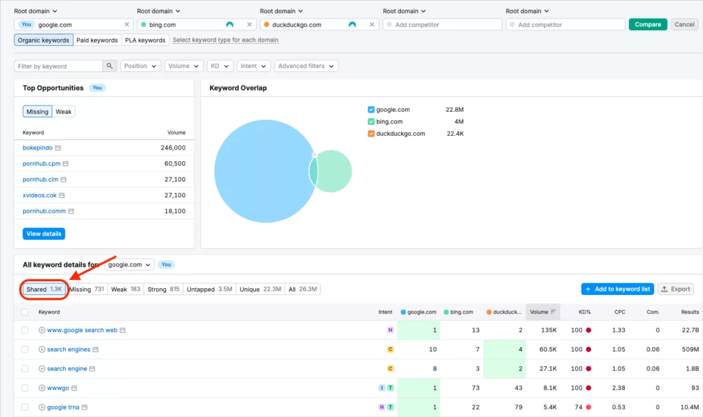This screenshot has width=703, height=417.
Task: Select the PLA keywords tab
Action: [x=146, y=40]
